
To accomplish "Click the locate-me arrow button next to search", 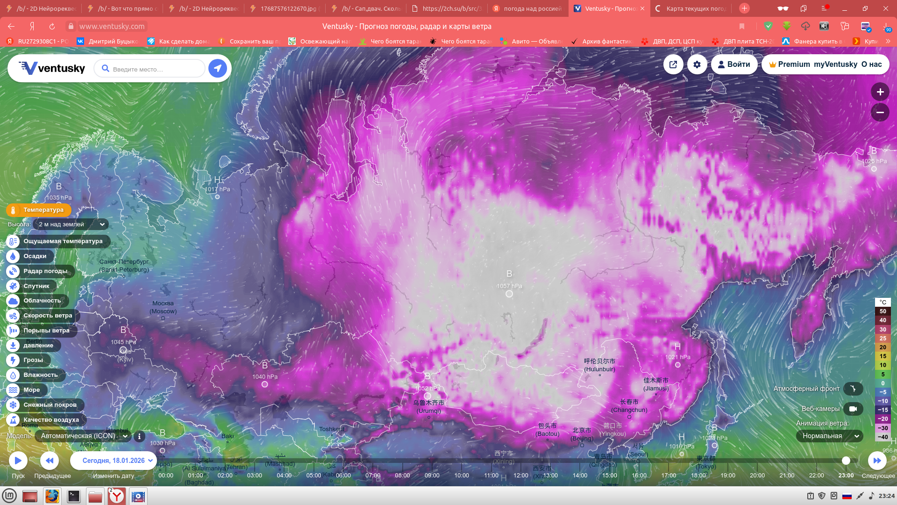I will click(x=217, y=68).
